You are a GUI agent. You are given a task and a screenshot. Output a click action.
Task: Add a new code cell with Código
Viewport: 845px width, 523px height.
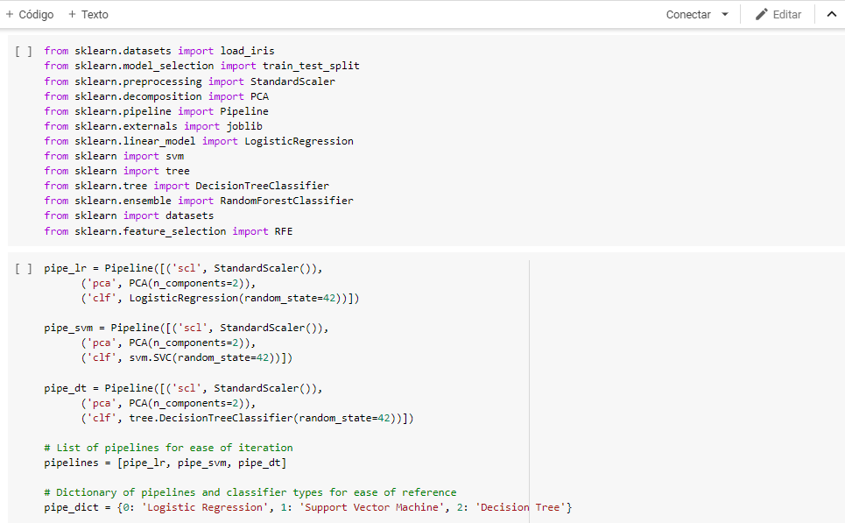[x=30, y=15]
